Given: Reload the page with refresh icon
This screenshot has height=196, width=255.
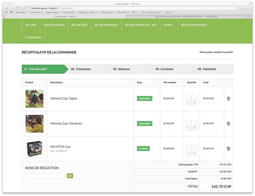Looking at the screenshot, I should [x=237, y=8].
